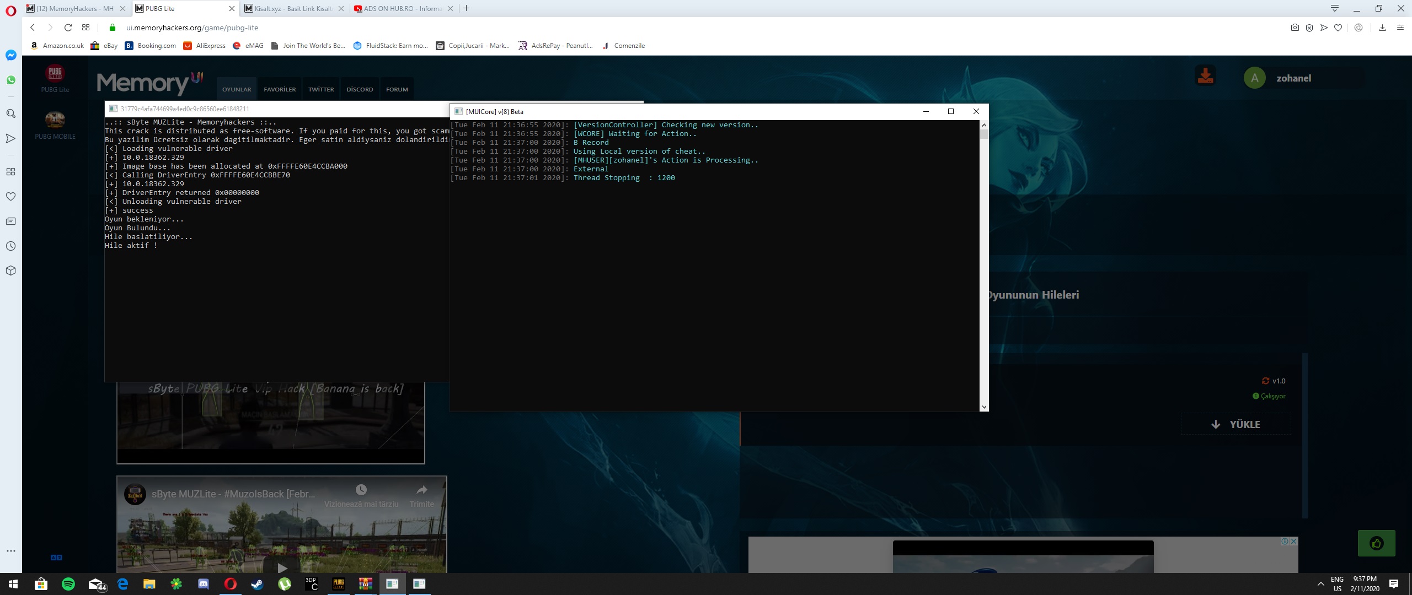The width and height of the screenshot is (1412, 595).
Task: Open TWITTER menu item
Action: pyautogui.click(x=321, y=89)
